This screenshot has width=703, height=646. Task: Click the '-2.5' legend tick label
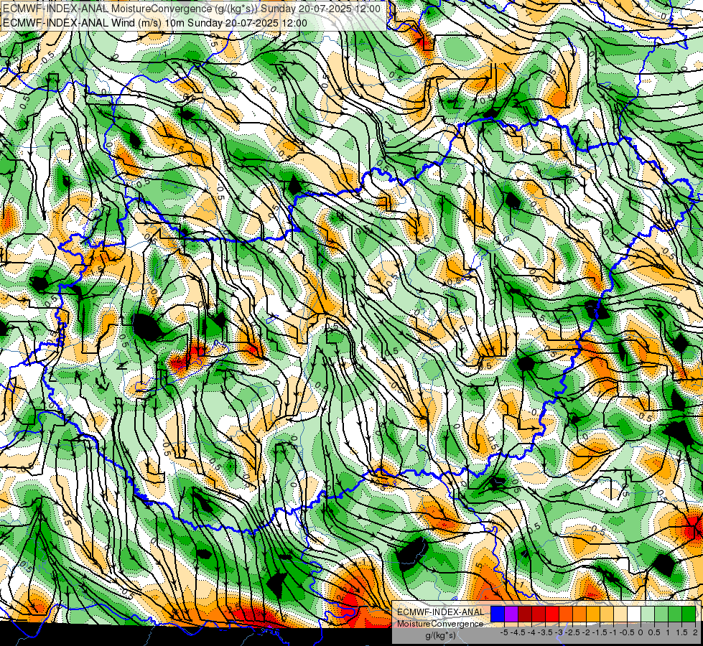tap(572, 632)
